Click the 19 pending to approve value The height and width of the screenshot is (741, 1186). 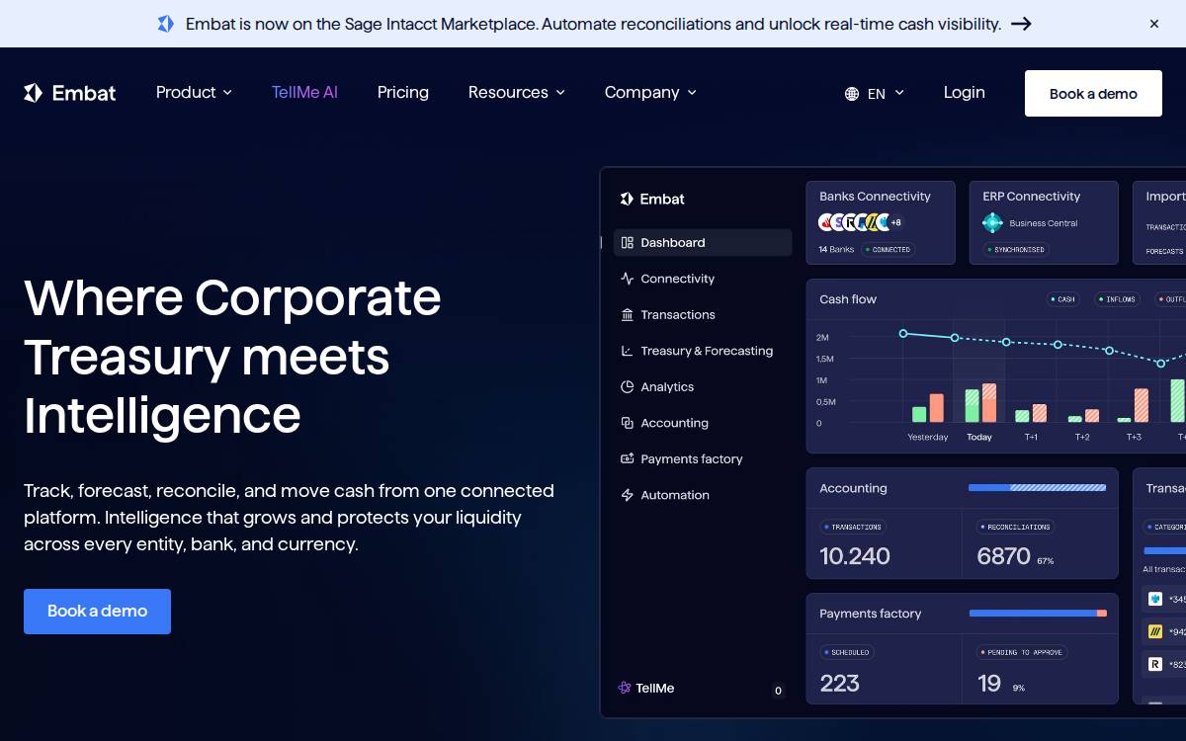click(989, 683)
